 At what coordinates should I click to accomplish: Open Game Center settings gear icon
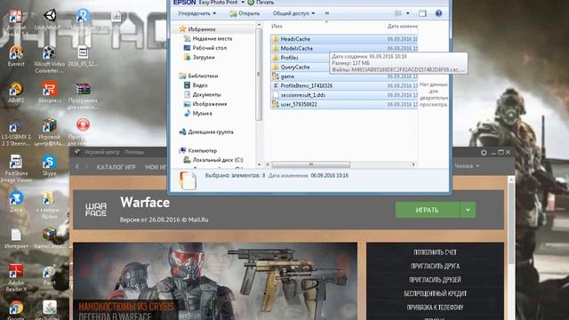click(x=484, y=153)
